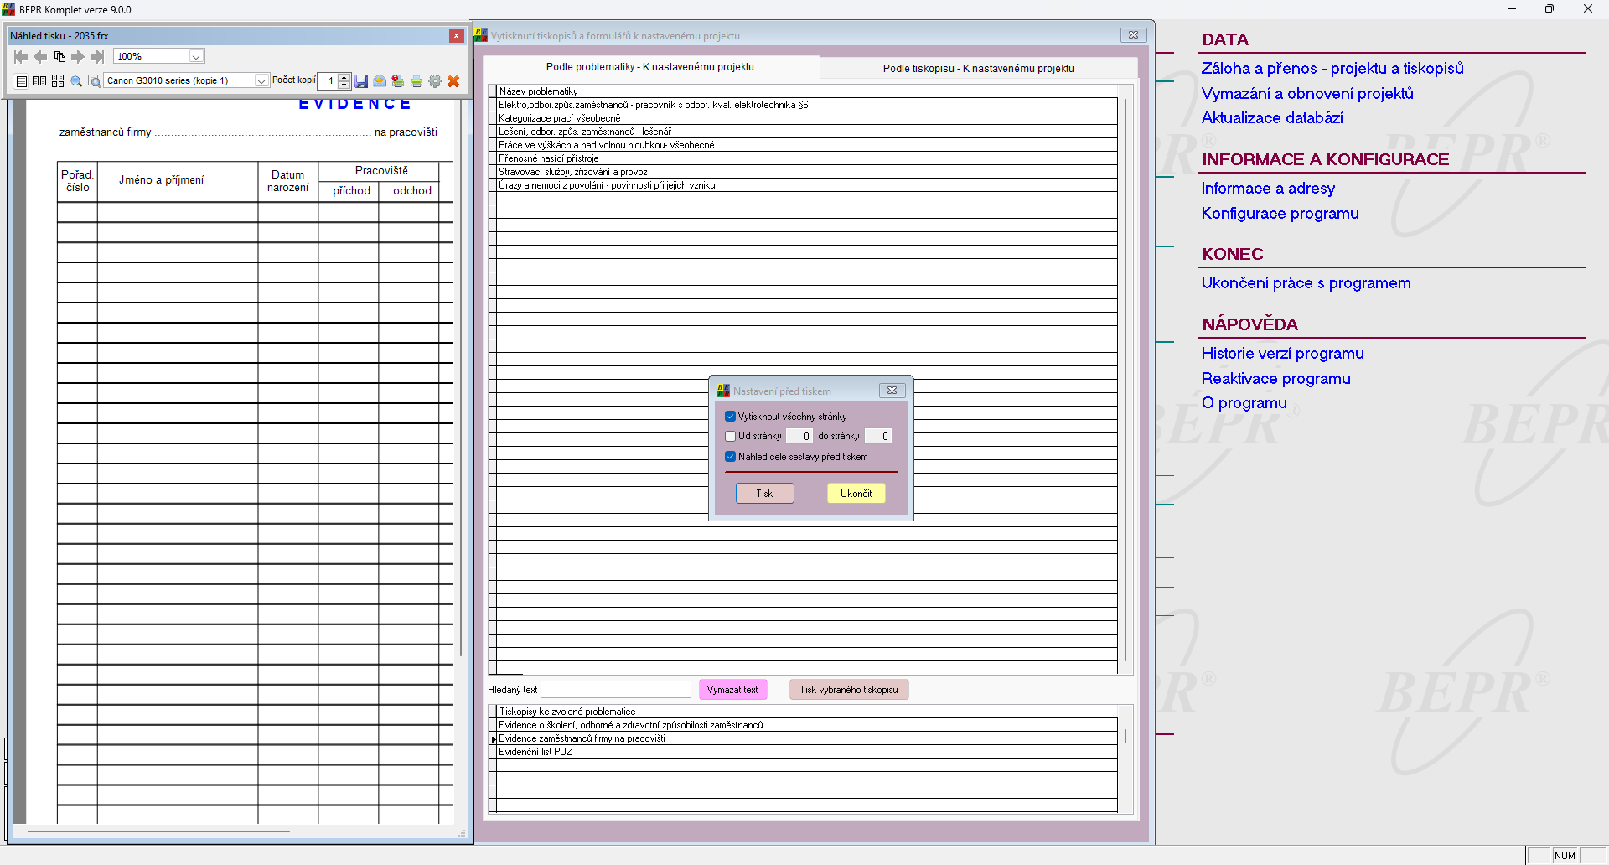
Task: Select row Úrazy a nemoci z povolání
Action: click(807, 185)
